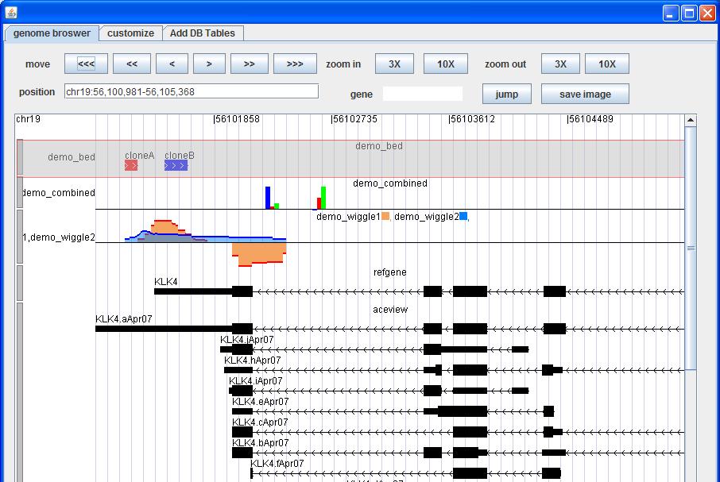Click the jump button
This screenshot has width=720, height=482.
point(506,94)
